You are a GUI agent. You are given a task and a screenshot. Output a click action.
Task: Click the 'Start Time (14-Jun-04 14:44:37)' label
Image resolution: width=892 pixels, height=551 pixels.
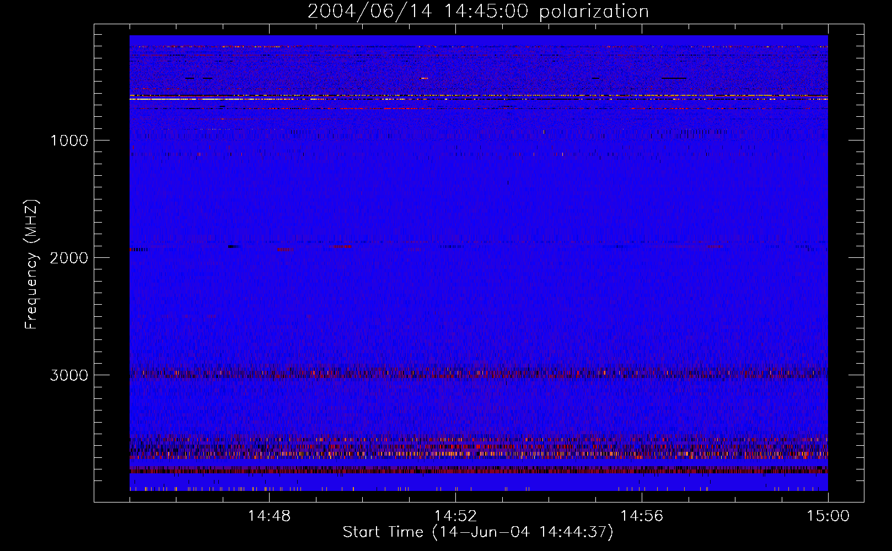[x=478, y=532]
